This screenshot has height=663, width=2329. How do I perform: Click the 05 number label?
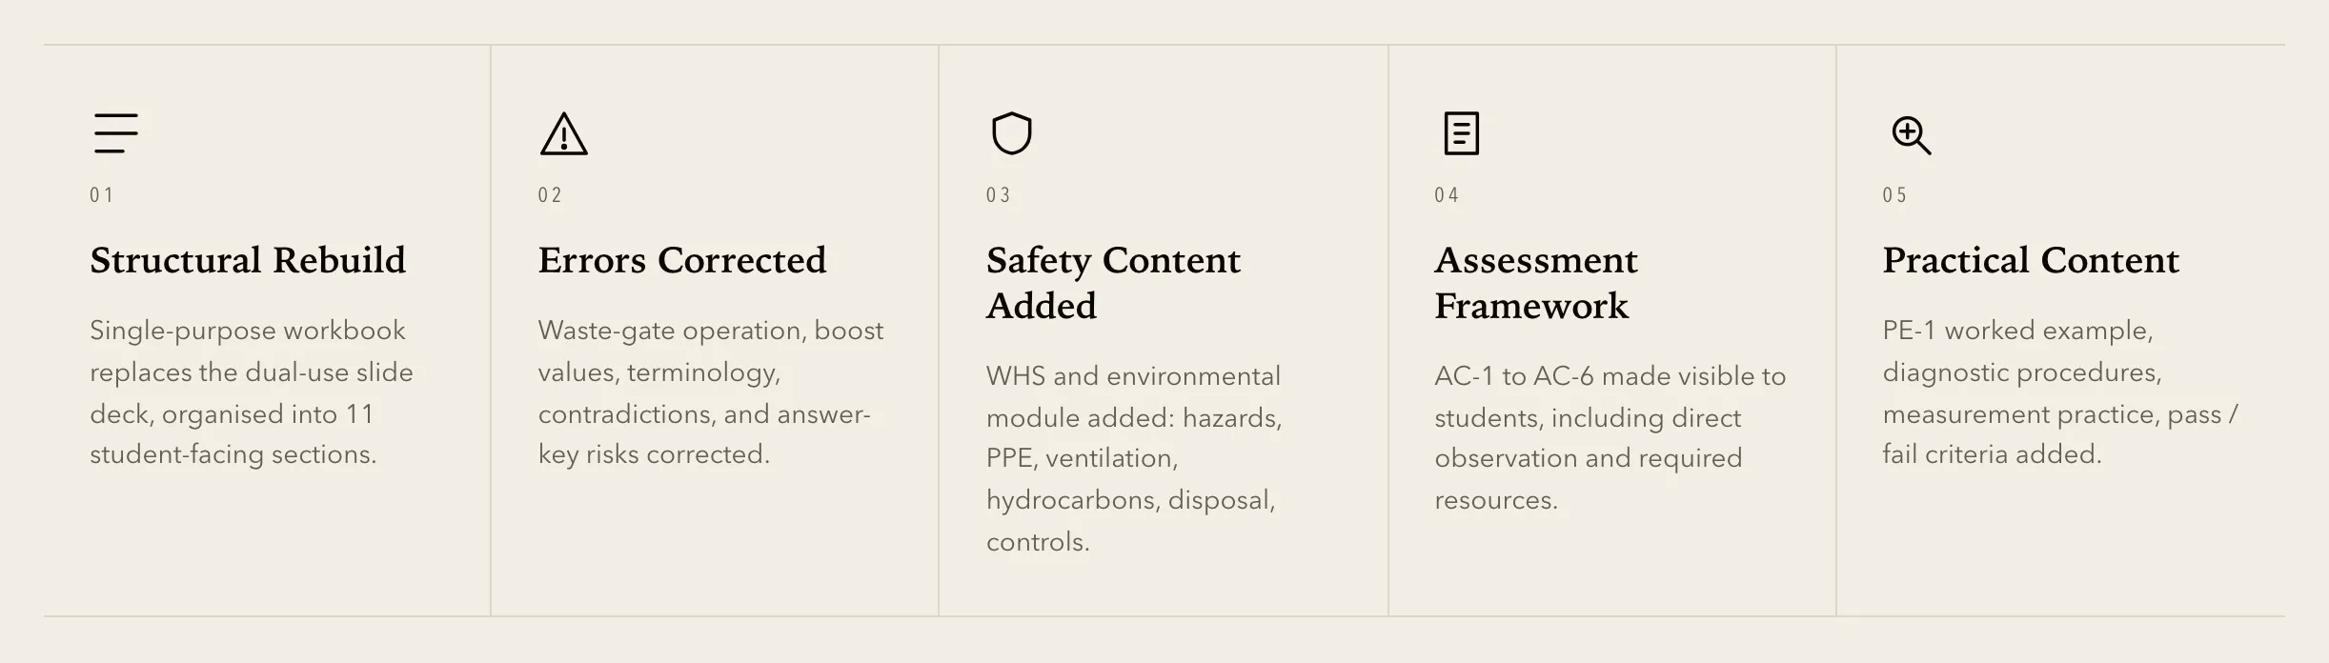pos(1894,195)
